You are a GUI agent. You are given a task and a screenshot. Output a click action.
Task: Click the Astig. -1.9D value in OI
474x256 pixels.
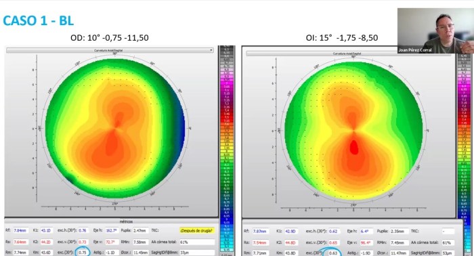(366, 253)
